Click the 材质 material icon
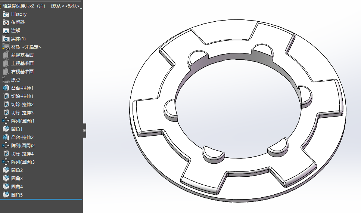The image size is (361, 213). click(6, 47)
